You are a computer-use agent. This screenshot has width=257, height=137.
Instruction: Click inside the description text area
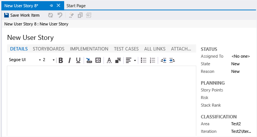102,101
